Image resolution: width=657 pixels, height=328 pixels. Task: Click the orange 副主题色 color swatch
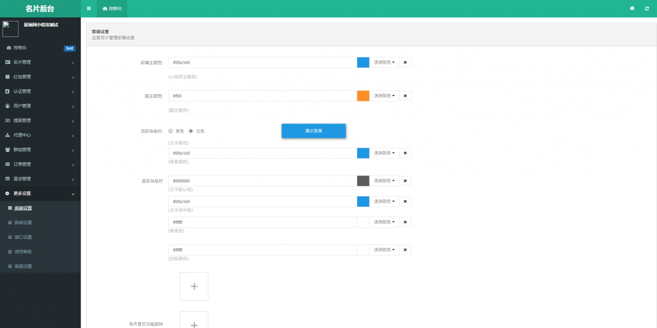click(x=363, y=95)
